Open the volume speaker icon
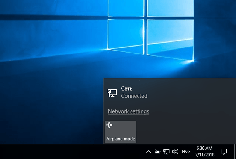236x159 pixels. pos(175,152)
